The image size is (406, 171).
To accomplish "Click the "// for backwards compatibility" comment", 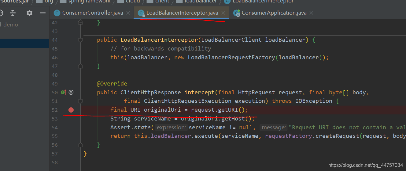I will point(161,49).
